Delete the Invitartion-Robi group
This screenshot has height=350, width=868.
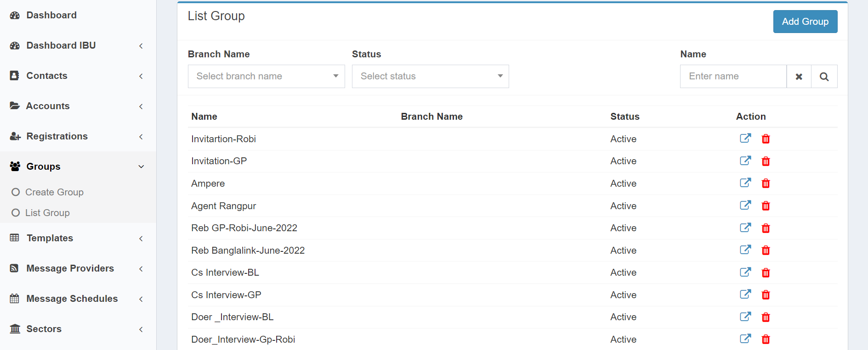tap(766, 139)
